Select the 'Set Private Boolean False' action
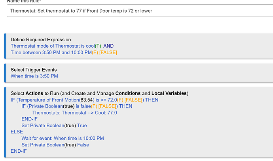273x161 pixels. pyautogui.click(x=55, y=145)
